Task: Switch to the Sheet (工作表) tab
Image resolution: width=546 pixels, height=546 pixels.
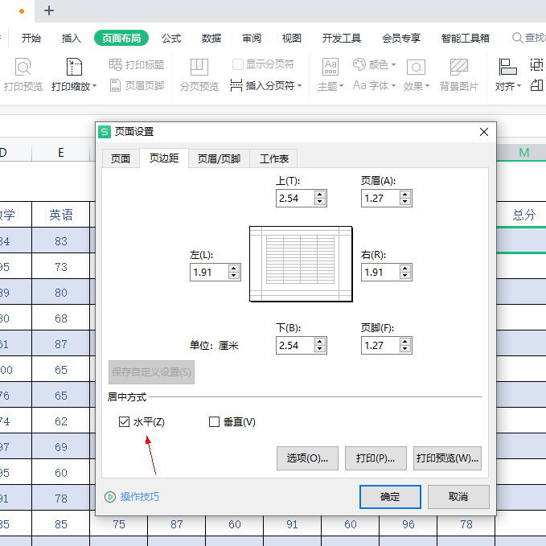Action: [274, 158]
